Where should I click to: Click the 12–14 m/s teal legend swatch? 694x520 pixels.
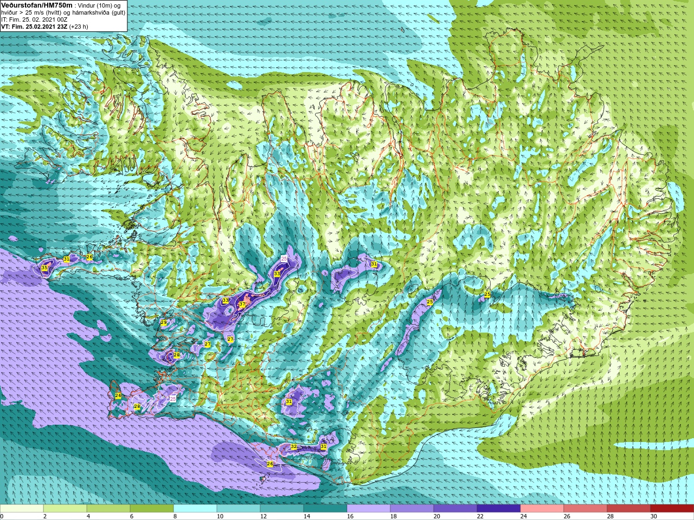[282, 509]
